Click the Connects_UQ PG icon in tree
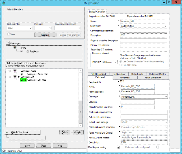 point(15,77)
